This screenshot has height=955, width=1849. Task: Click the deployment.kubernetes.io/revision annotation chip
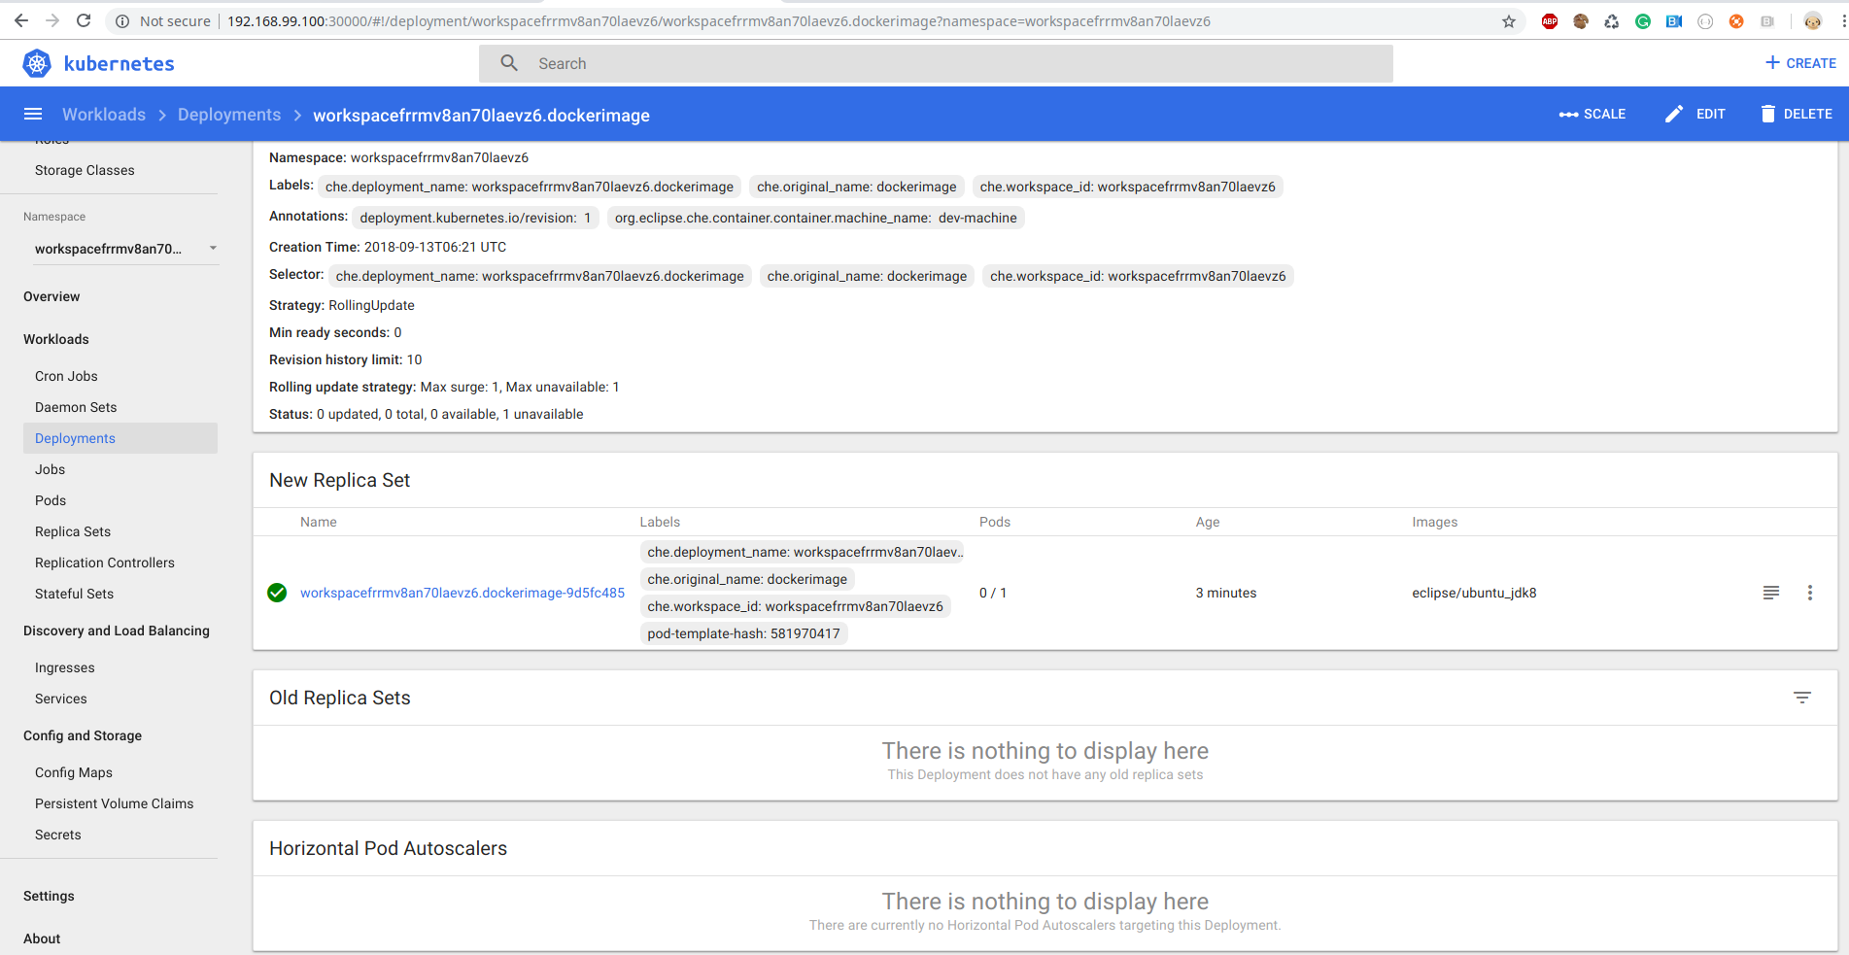tap(476, 218)
